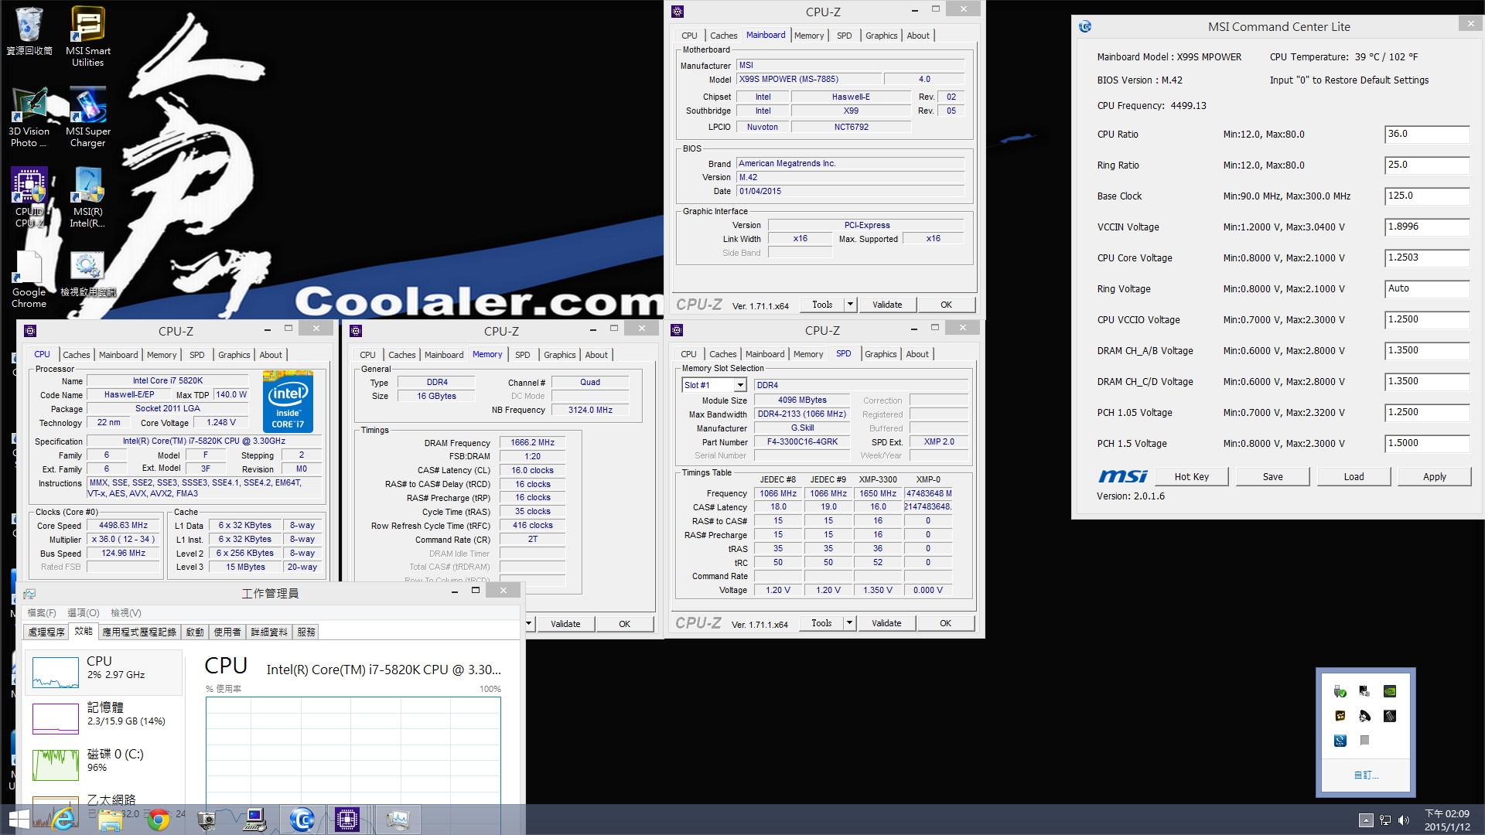Click the Apply button in MSI Command Center
Viewport: 1485px width, 835px height.
coord(1435,476)
